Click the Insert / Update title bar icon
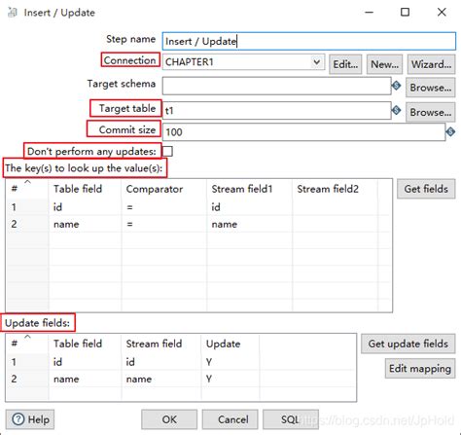The height and width of the screenshot is (435, 461). point(13,13)
